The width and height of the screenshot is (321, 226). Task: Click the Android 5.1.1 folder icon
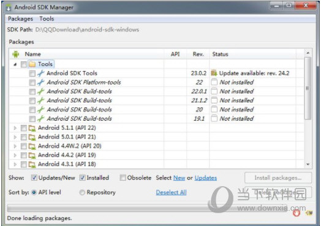point(32,128)
